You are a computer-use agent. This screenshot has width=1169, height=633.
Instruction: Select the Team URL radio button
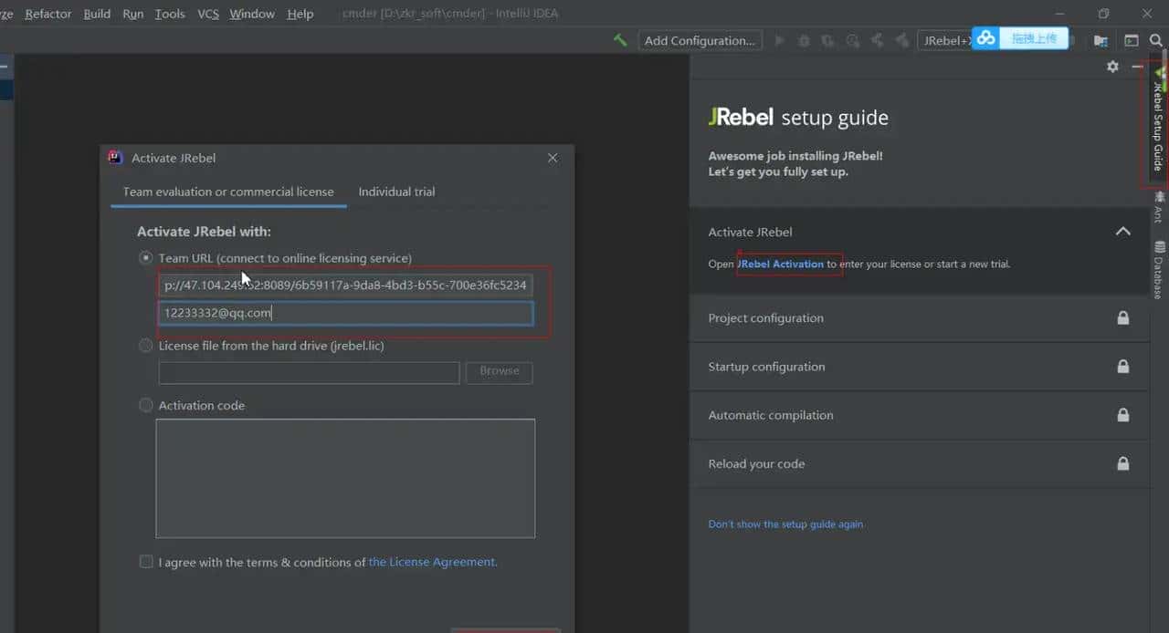click(x=146, y=258)
